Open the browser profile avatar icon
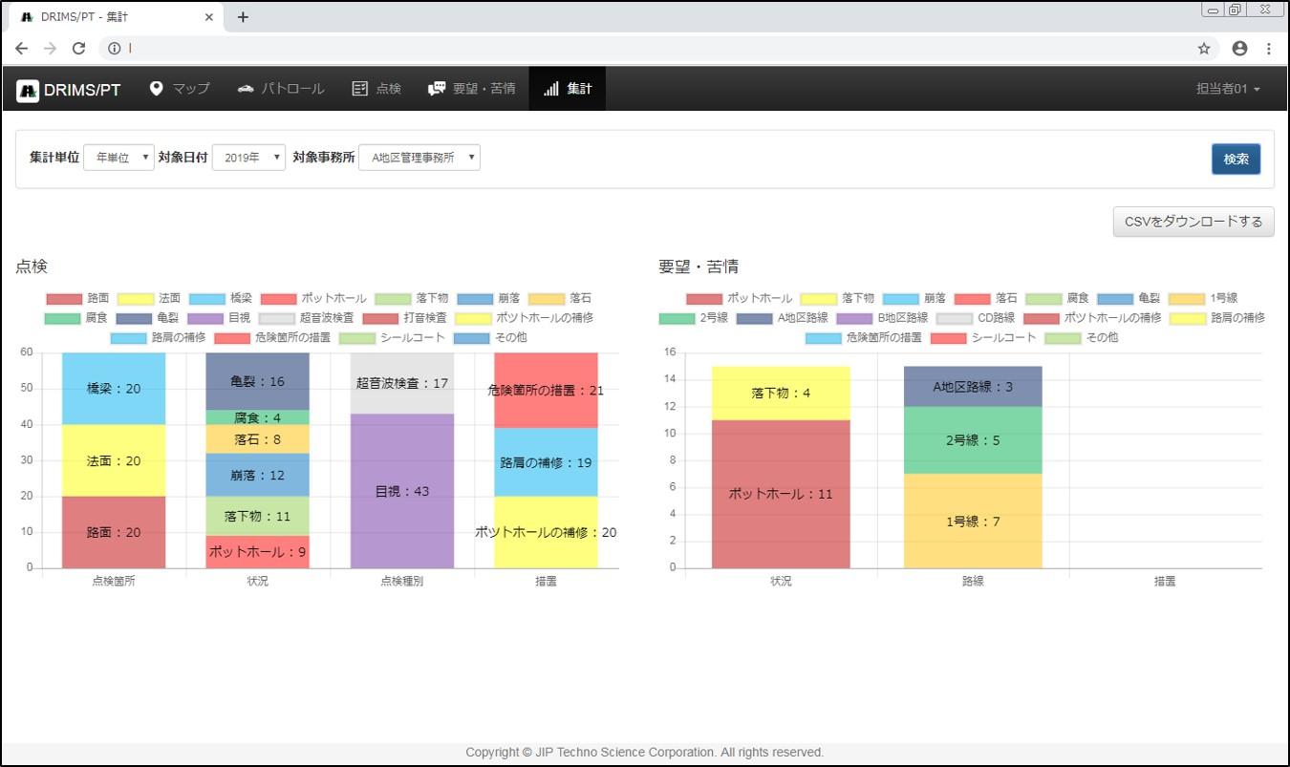1290x767 pixels. pos(1239,48)
